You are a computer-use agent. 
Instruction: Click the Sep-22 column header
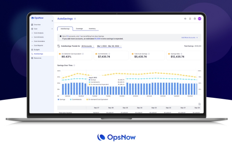[168, 108]
